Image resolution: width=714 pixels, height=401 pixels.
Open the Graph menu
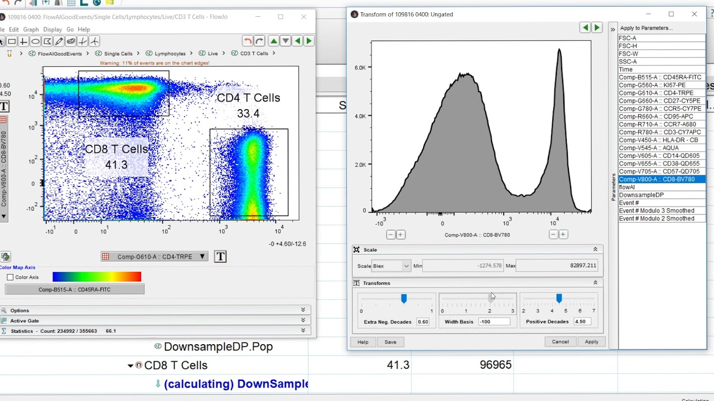(31, 30)
